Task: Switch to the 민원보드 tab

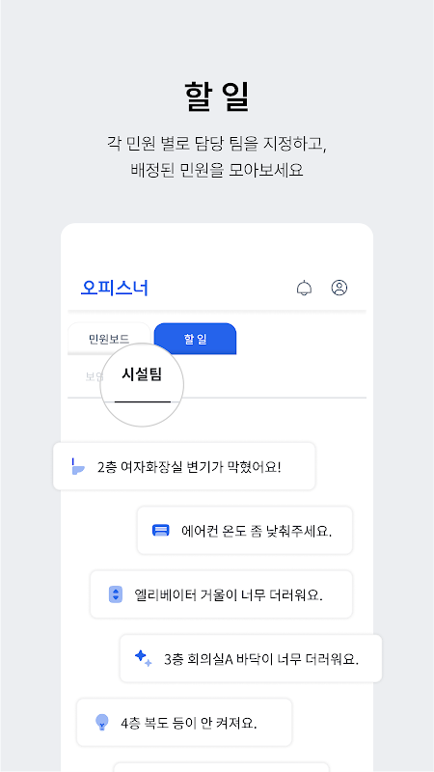Action: pyautogui.click(x=109, y=339)
